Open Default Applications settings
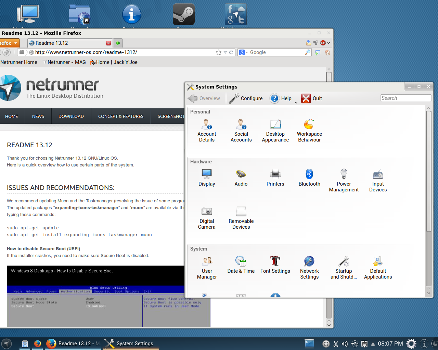This screenshot has width=438, height=350. (x=378, y=268)
